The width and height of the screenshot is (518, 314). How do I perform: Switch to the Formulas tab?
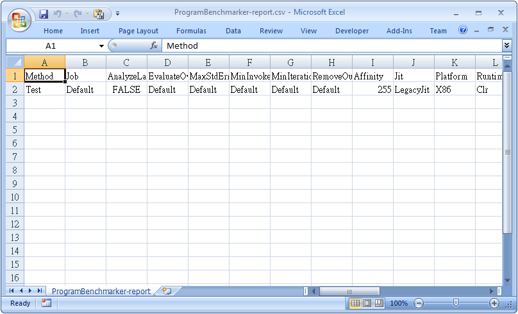pos(191,31)
